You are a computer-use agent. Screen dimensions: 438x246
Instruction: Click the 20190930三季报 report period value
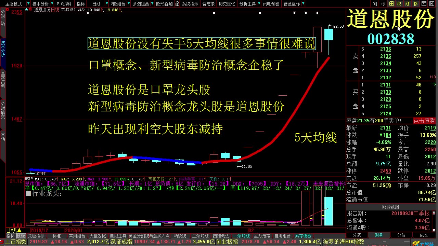coord(411,213)
